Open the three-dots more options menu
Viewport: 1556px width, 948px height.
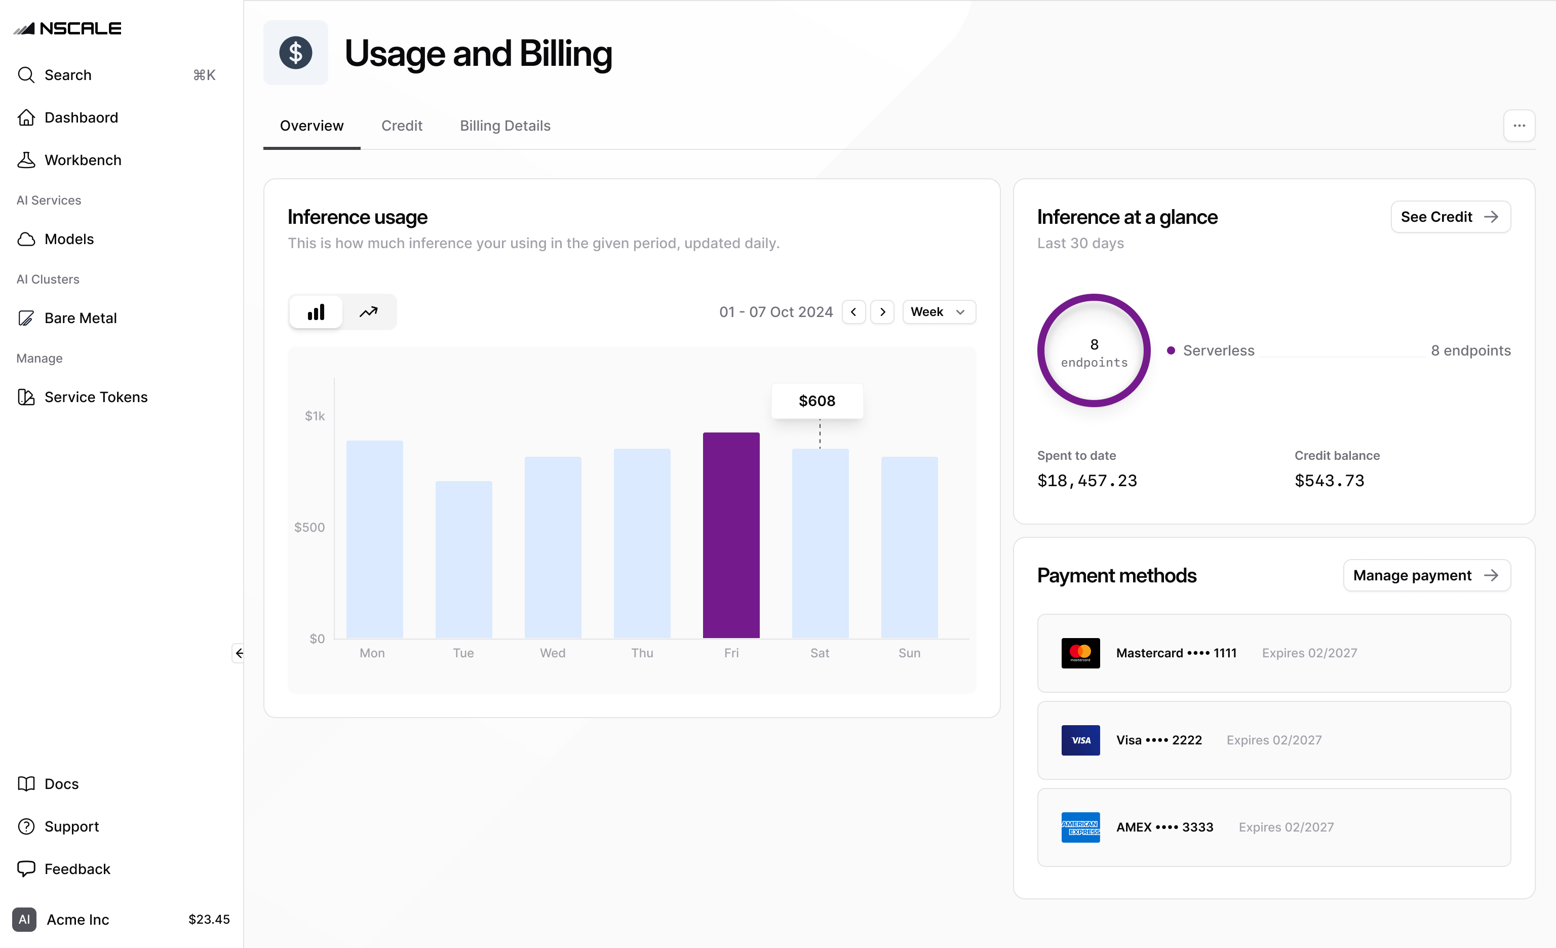(x=1519, y=126)
